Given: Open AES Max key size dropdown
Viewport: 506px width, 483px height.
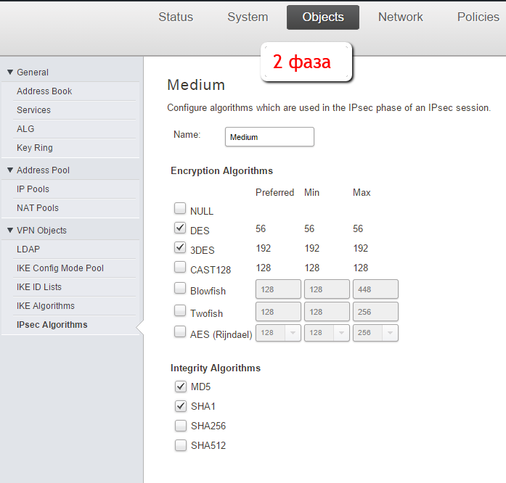Looking at the screenshot, I should pos(375,332).
